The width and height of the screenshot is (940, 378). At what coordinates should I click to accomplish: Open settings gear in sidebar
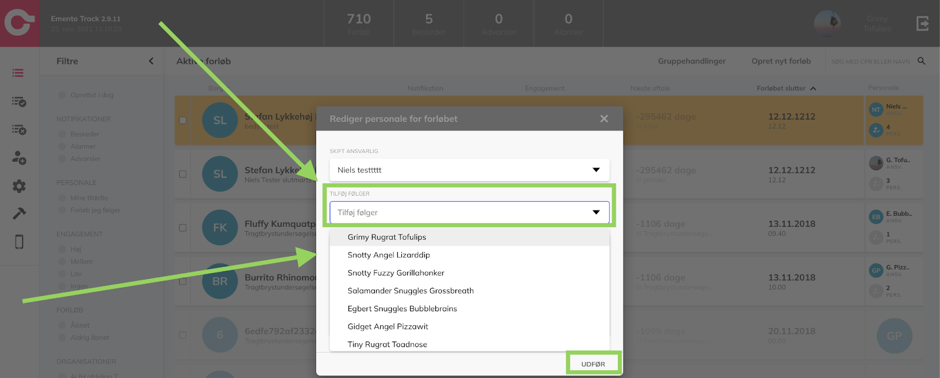pos(19,186)
